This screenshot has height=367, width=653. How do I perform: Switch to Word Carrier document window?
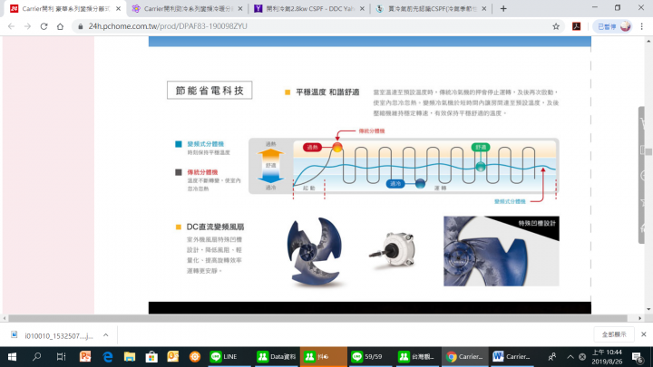click(x=512, y=357)
